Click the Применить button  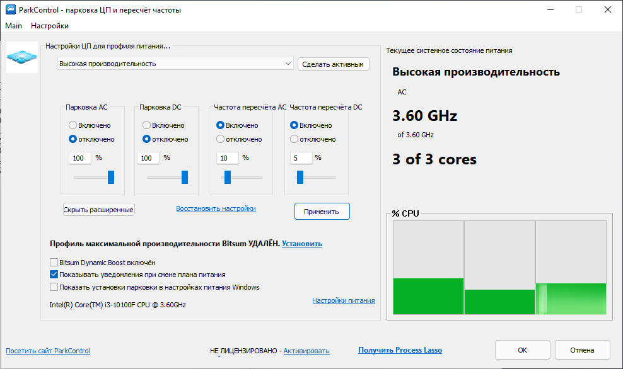322,212
